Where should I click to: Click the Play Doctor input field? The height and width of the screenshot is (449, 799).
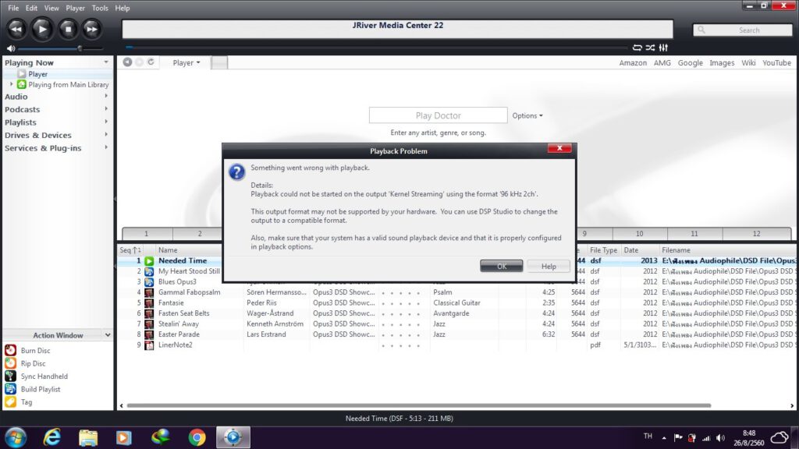click(x=439, y=115)
